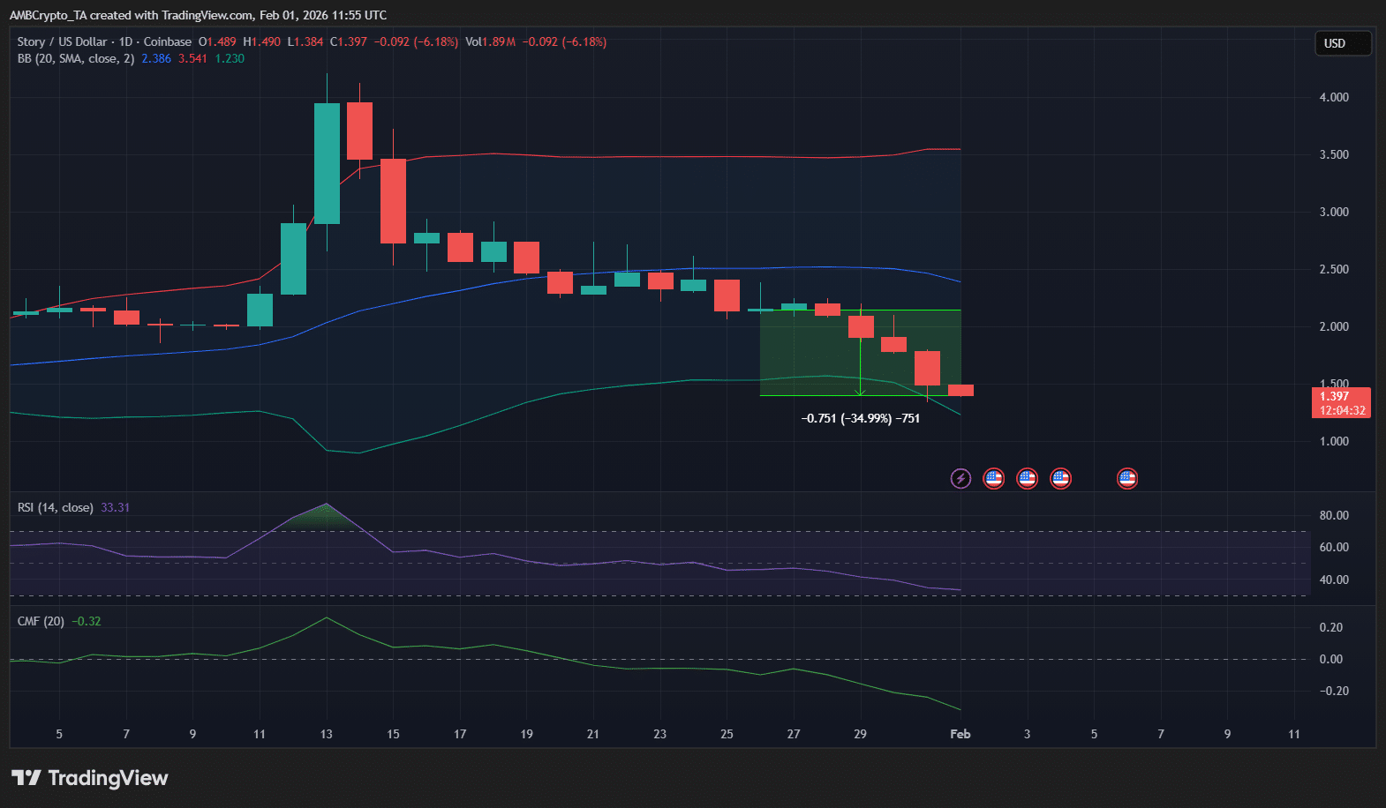1386x808 pixels.
Task: Open the third US flag economic event marker
Action: point(1060,478)
